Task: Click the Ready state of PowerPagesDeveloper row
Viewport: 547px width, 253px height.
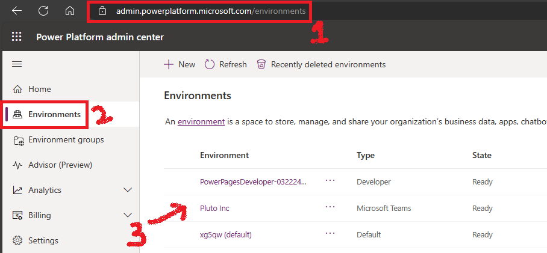Action: pos(483,181)
